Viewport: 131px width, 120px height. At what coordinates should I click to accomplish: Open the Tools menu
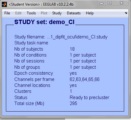[31, 13]
